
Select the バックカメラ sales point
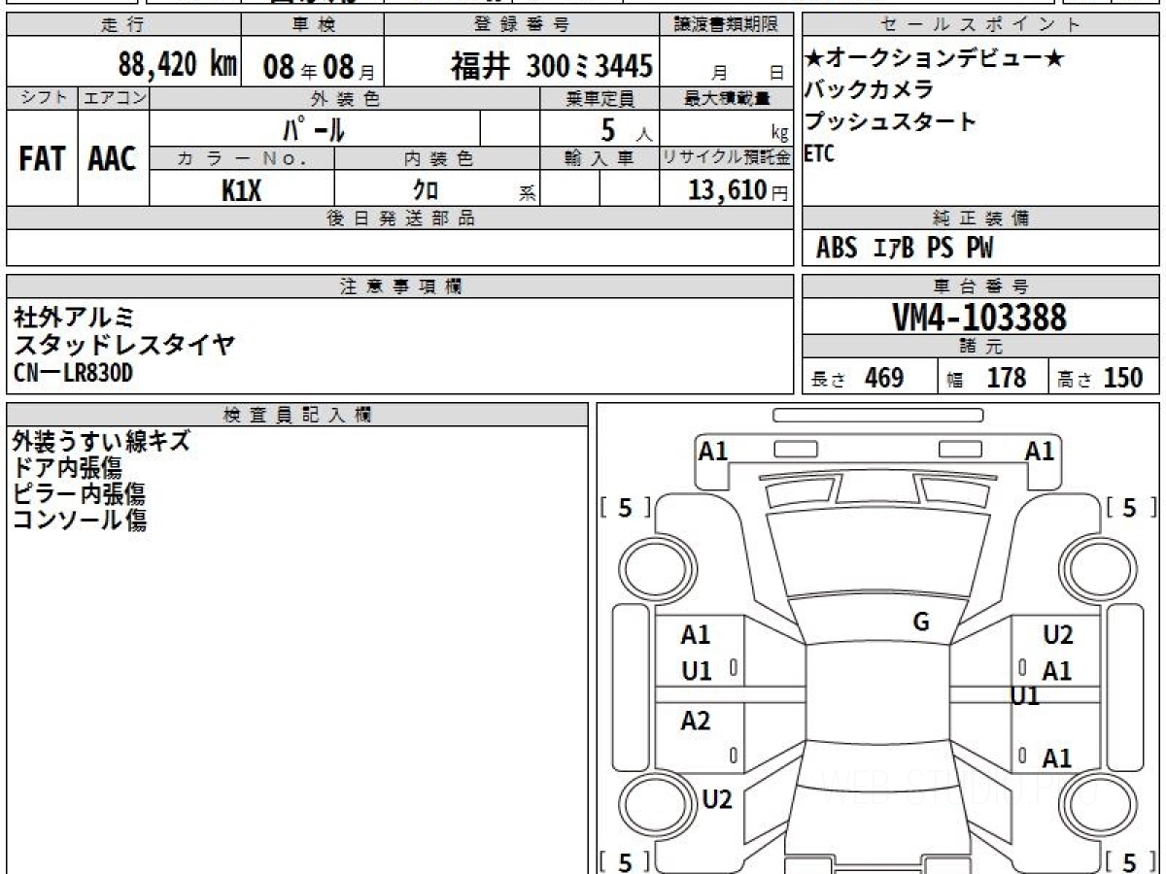coord(870,89)
